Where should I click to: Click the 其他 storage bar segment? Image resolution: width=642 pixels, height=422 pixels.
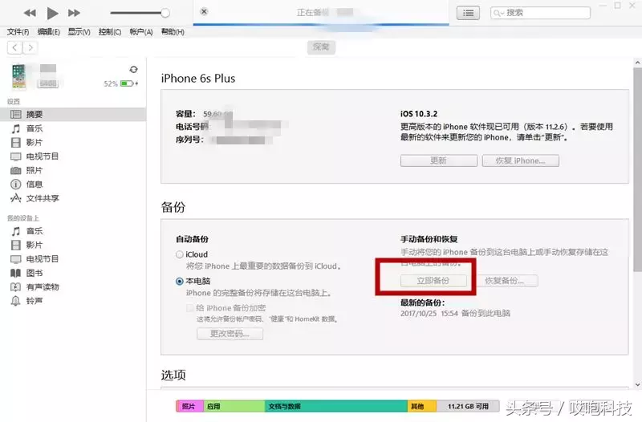click(x=422, y=406)
